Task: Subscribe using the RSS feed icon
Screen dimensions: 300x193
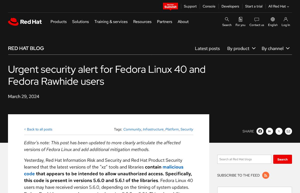Action: click(x=265, y=175)
